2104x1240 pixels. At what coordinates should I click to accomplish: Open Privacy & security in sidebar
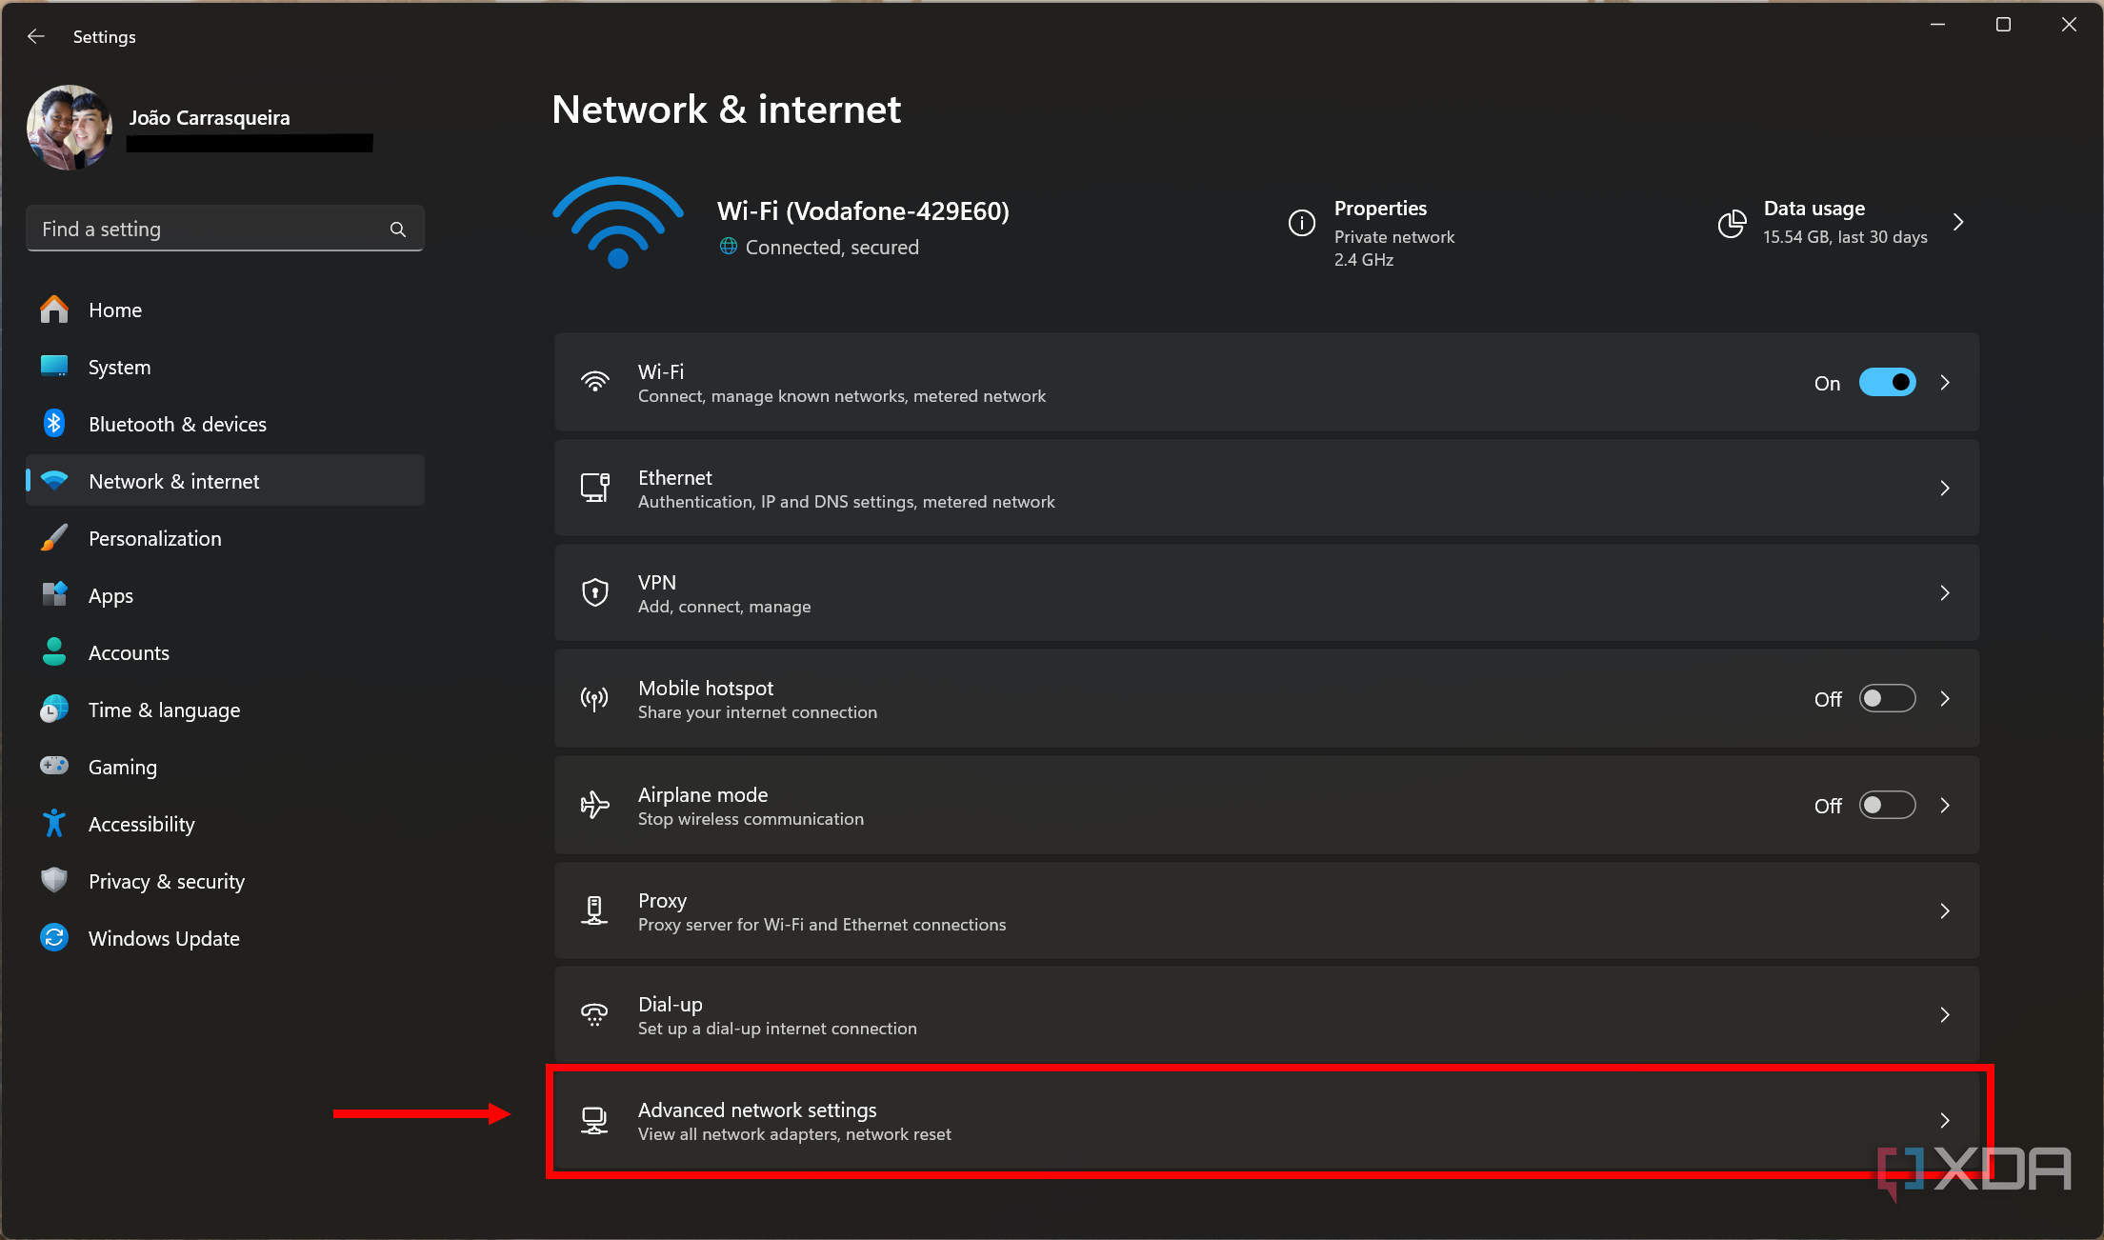(167, 882)
